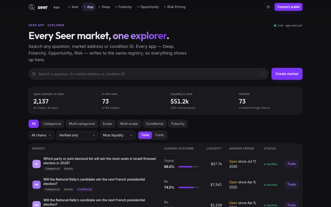Select the Conditional filter chip

[x=154, y=124]
